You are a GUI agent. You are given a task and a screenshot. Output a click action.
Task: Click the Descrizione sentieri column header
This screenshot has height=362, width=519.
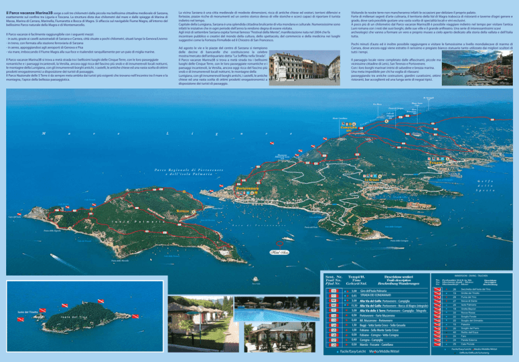399,280
